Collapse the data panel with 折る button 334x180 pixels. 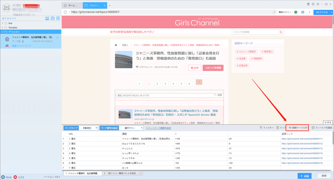(328, 123)
